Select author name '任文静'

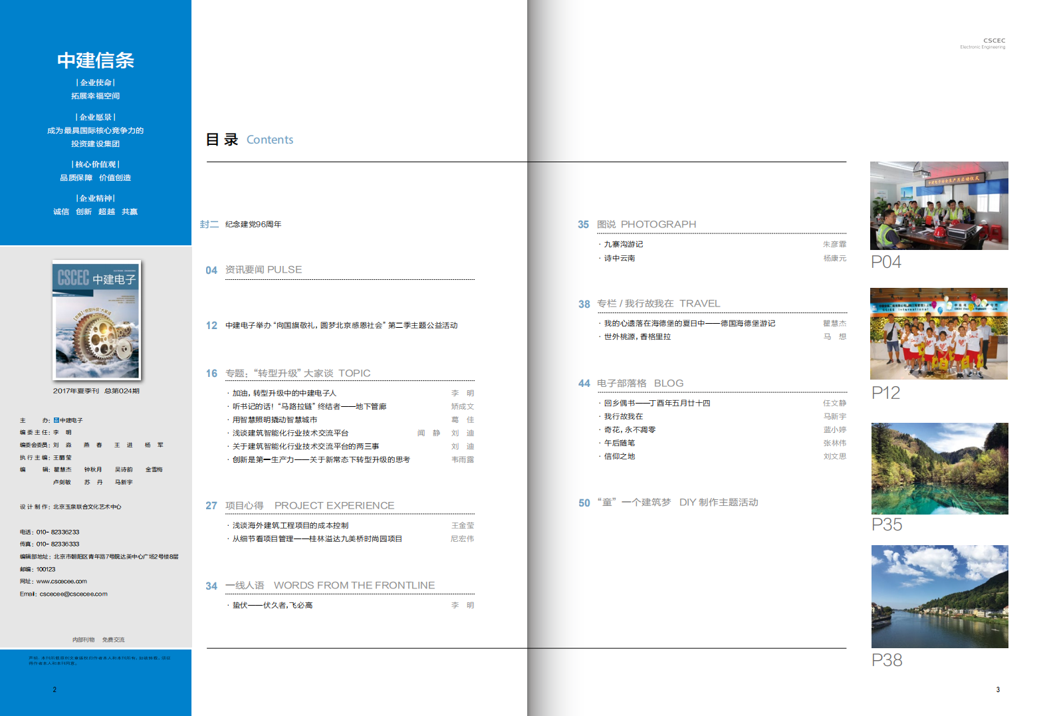(x=835, y=403)
